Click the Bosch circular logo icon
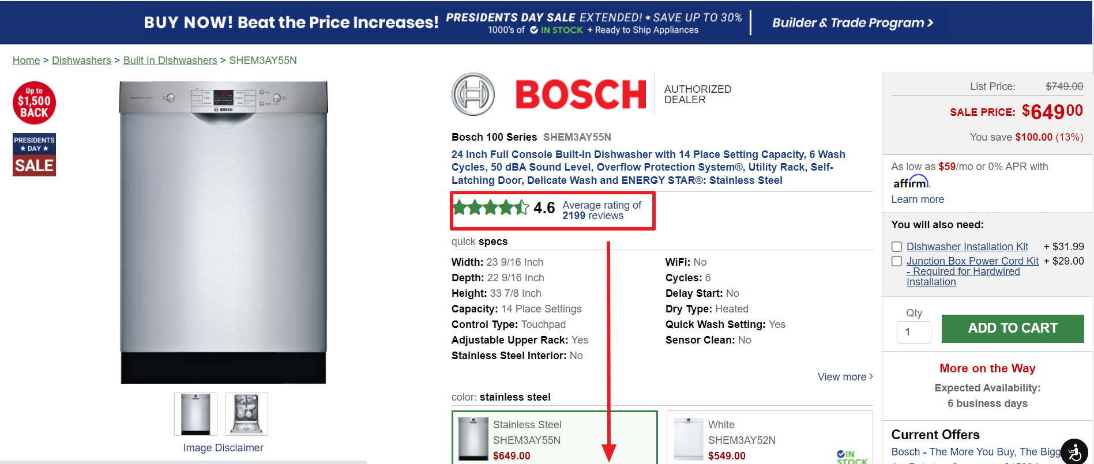This screenshot has width=1094, height=464. 473,94
